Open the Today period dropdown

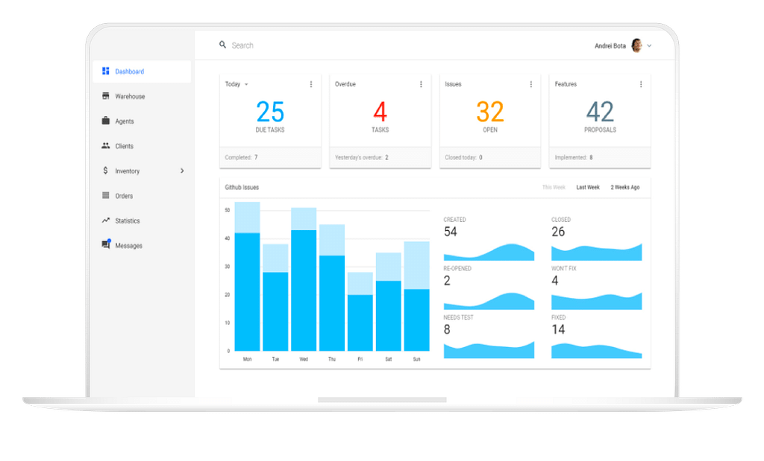[x=246, y=84]
